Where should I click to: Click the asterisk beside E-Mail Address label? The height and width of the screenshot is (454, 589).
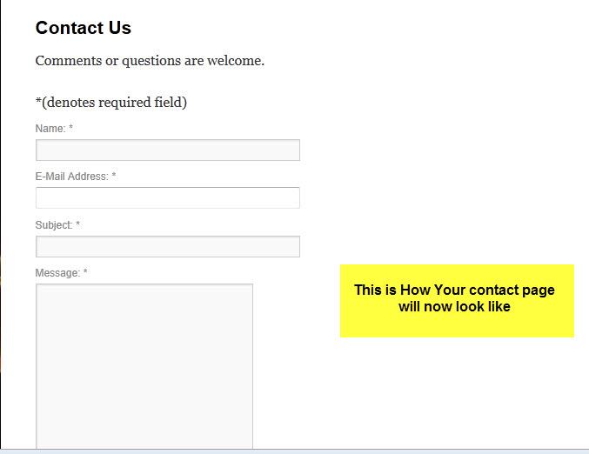114,177
